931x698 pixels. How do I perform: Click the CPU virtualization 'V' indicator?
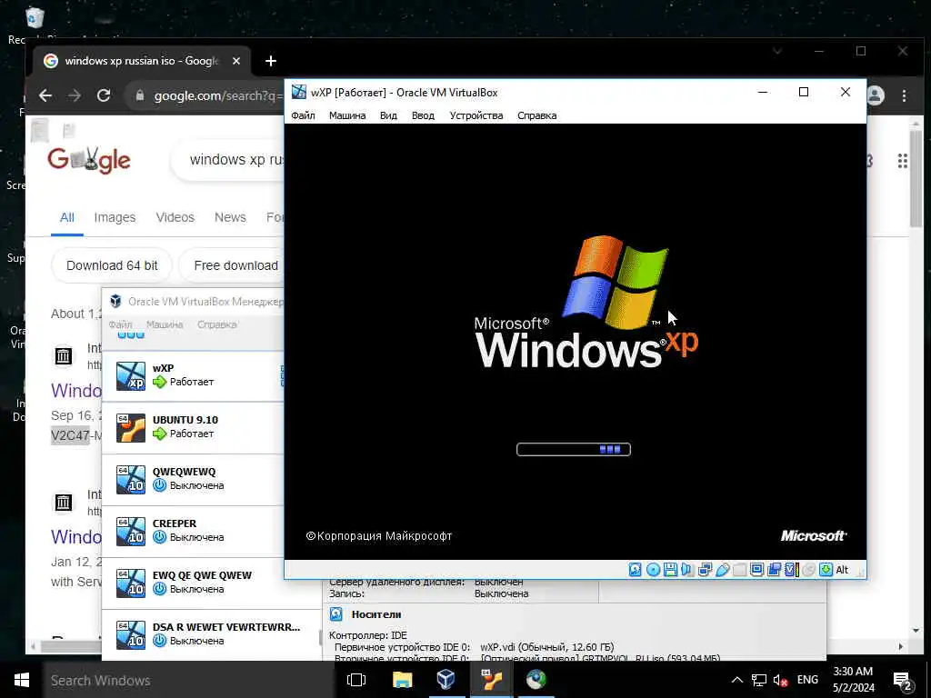(792, 570)
